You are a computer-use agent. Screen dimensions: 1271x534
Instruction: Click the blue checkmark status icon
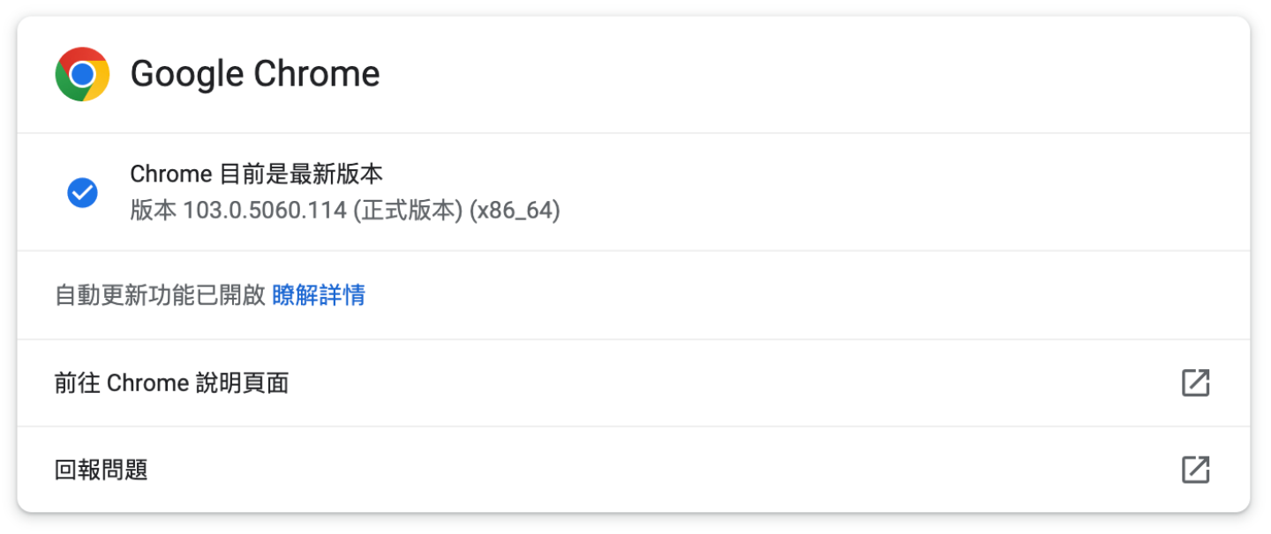tap(82, 192)
